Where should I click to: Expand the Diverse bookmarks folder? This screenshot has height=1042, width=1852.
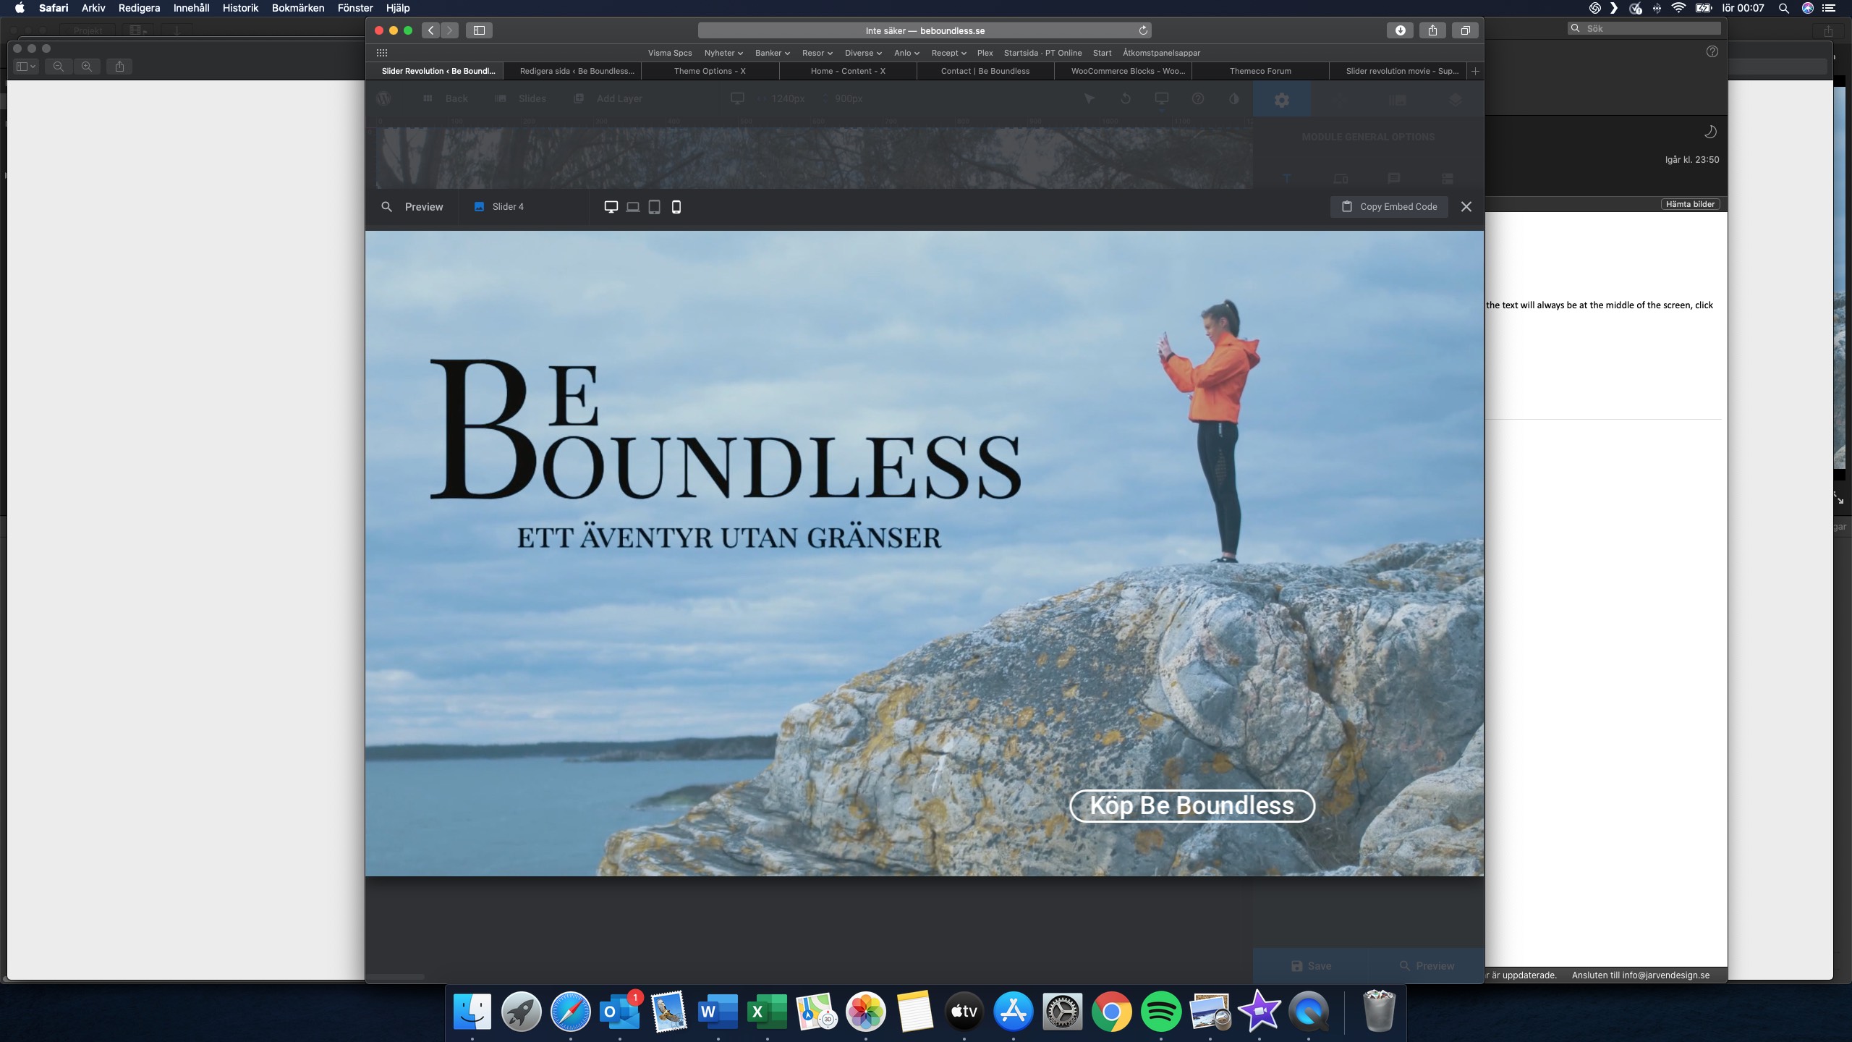pyautogui.click(x=863, y=53)
